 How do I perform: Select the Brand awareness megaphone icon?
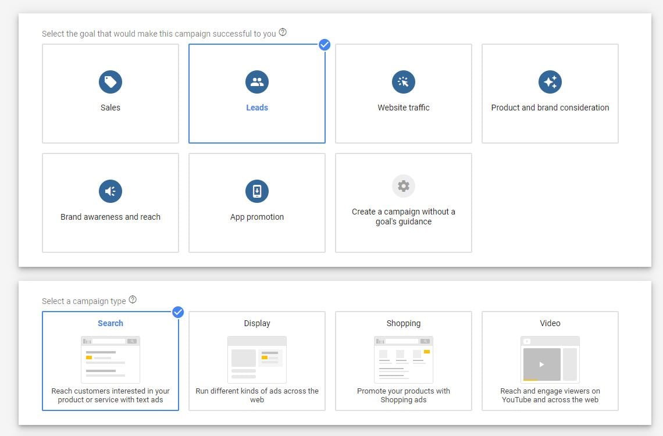(x=110, y=191)
